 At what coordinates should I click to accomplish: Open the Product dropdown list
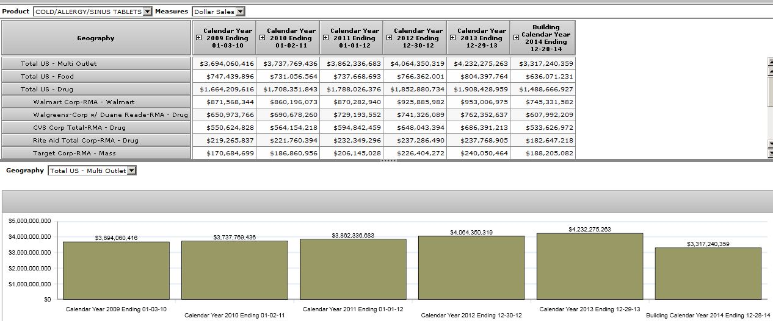147,12
